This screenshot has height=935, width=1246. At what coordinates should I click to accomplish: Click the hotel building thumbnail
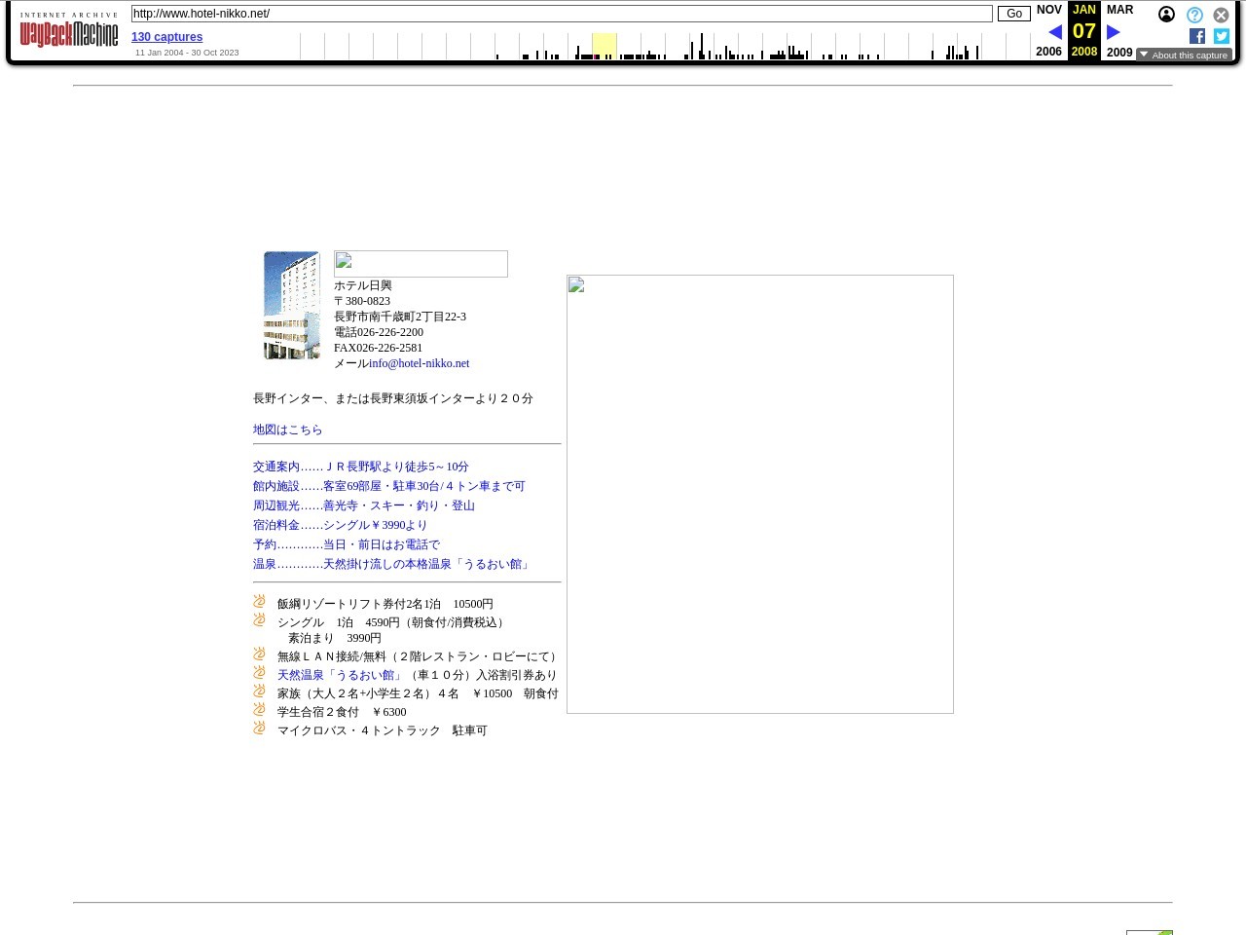coord(292,306)
